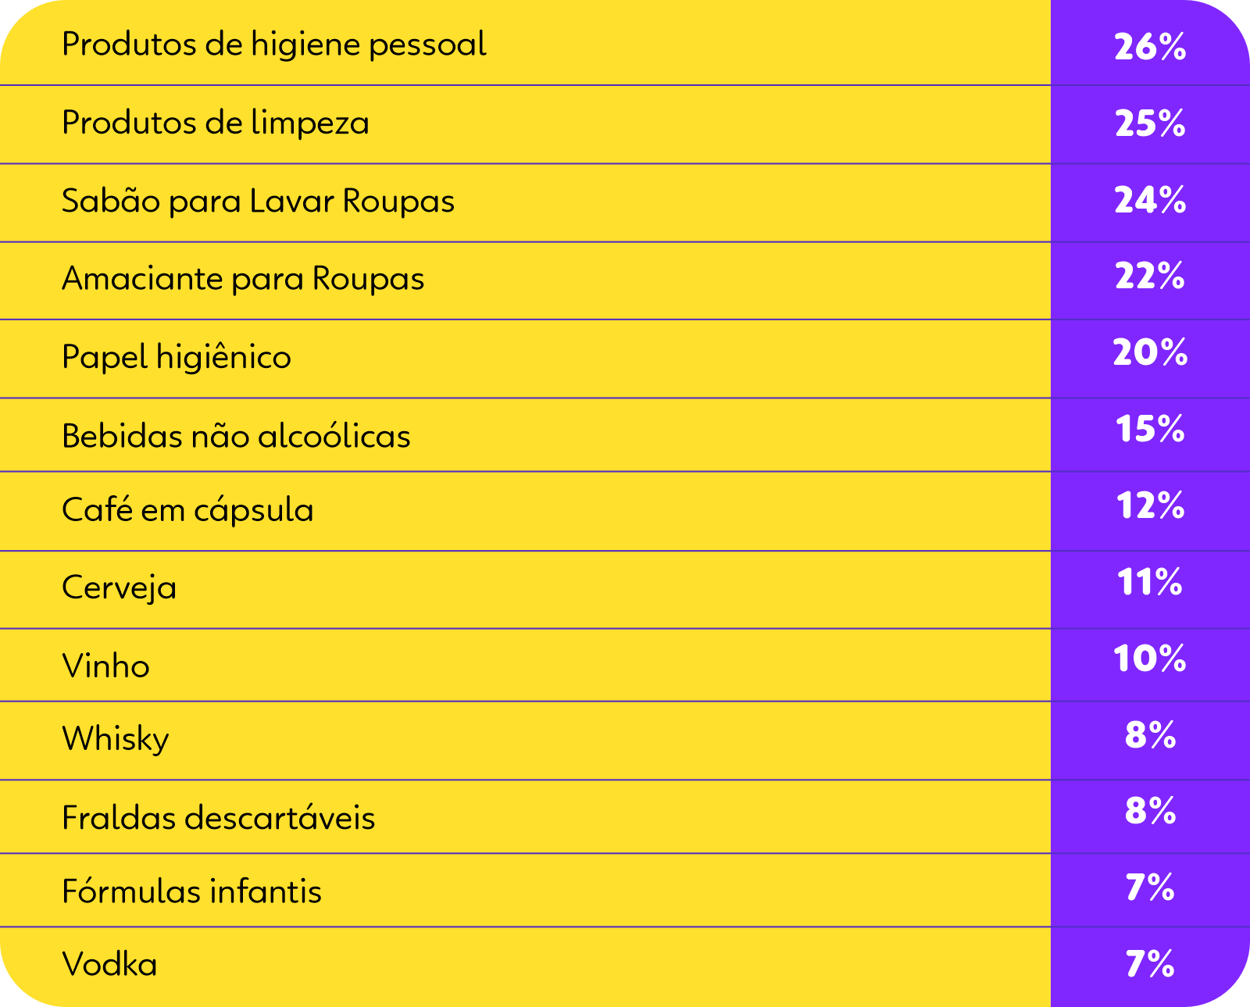Screen dimensions: 1250x1007
Task: Click the "Cerveja" row label
Action: [x=119, y=587]
